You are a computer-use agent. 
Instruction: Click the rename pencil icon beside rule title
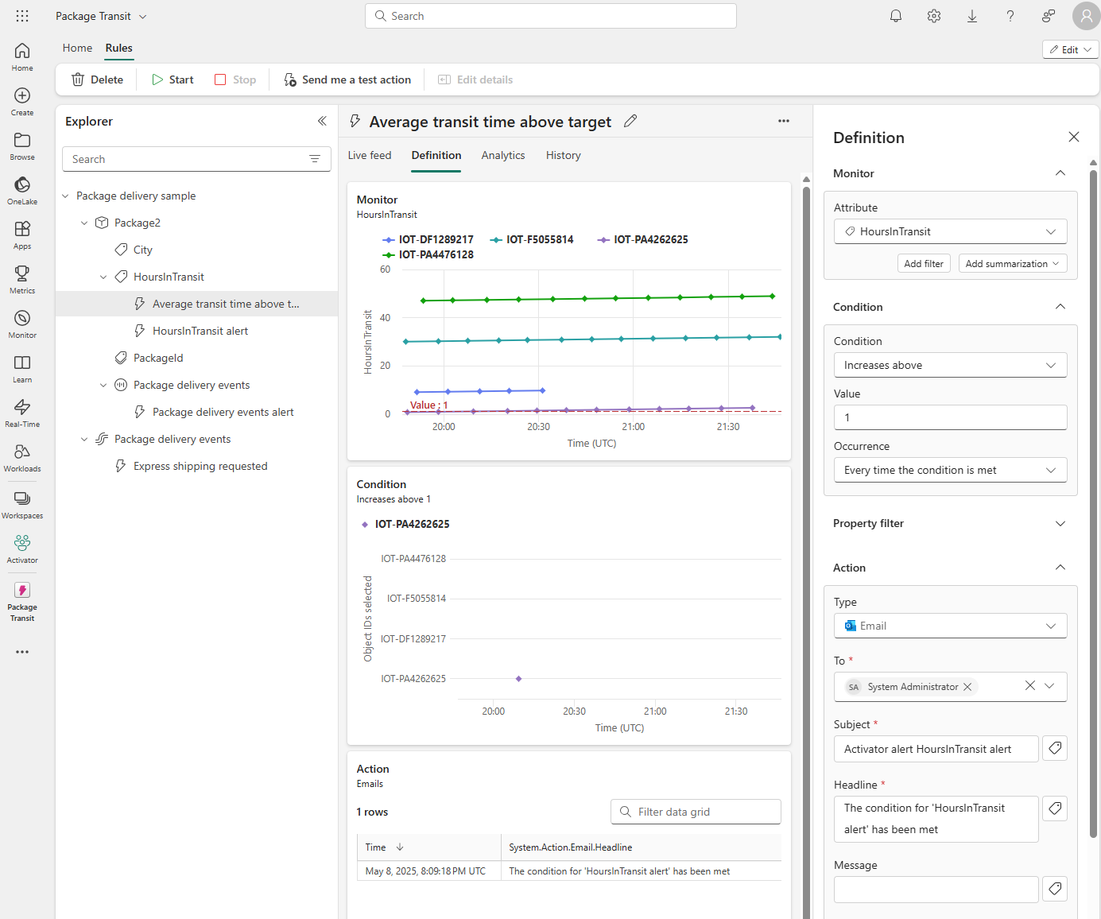pyautogui.click(x=630, y=121)
